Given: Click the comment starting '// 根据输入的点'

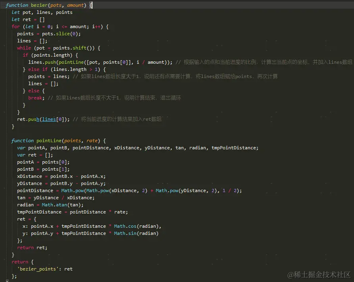Looking at the screenshot, I should point(264,63).
